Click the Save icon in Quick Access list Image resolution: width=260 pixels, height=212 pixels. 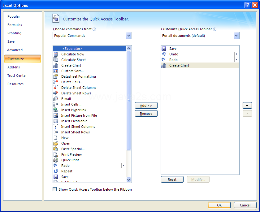coord(164,49)
